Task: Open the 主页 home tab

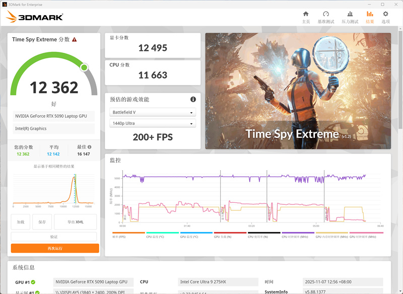Action: pos(306,18)
